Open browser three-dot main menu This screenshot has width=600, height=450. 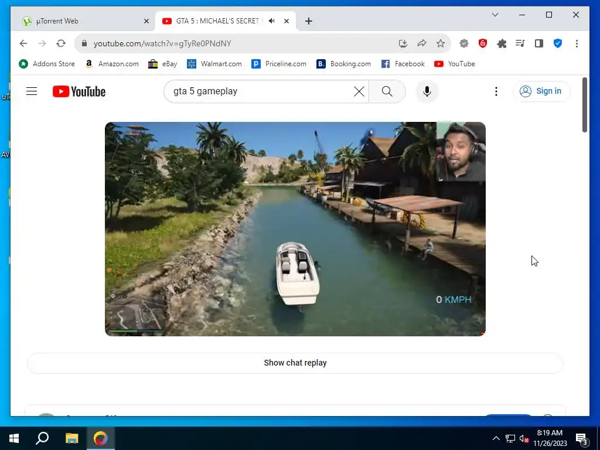pos(577,43)
